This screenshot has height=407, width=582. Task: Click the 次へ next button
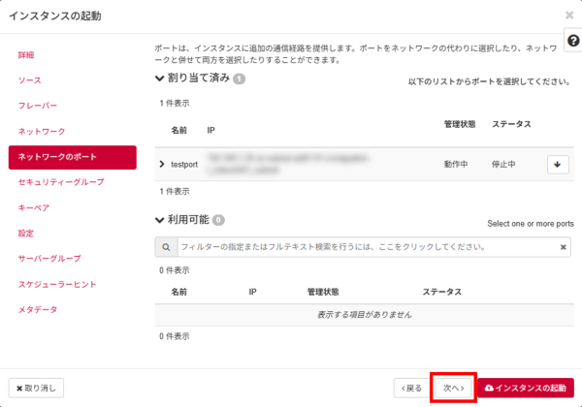454,388
